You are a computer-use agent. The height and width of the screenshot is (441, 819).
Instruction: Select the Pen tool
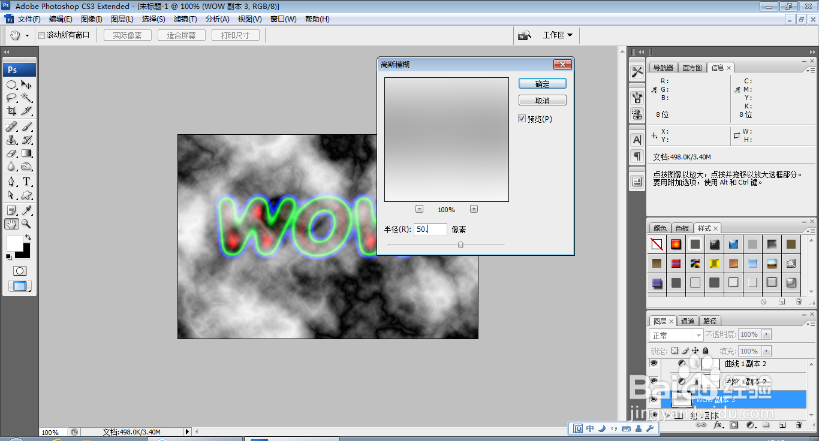pos(11,182)
